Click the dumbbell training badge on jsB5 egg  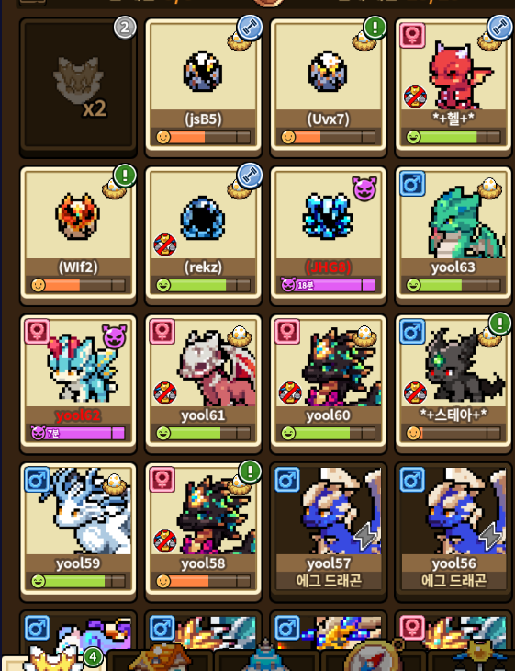coord(250,28)
